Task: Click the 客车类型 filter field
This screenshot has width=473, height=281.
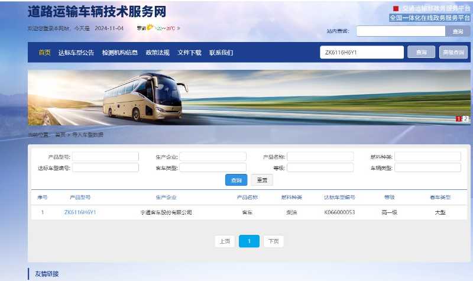Action: 213,167
